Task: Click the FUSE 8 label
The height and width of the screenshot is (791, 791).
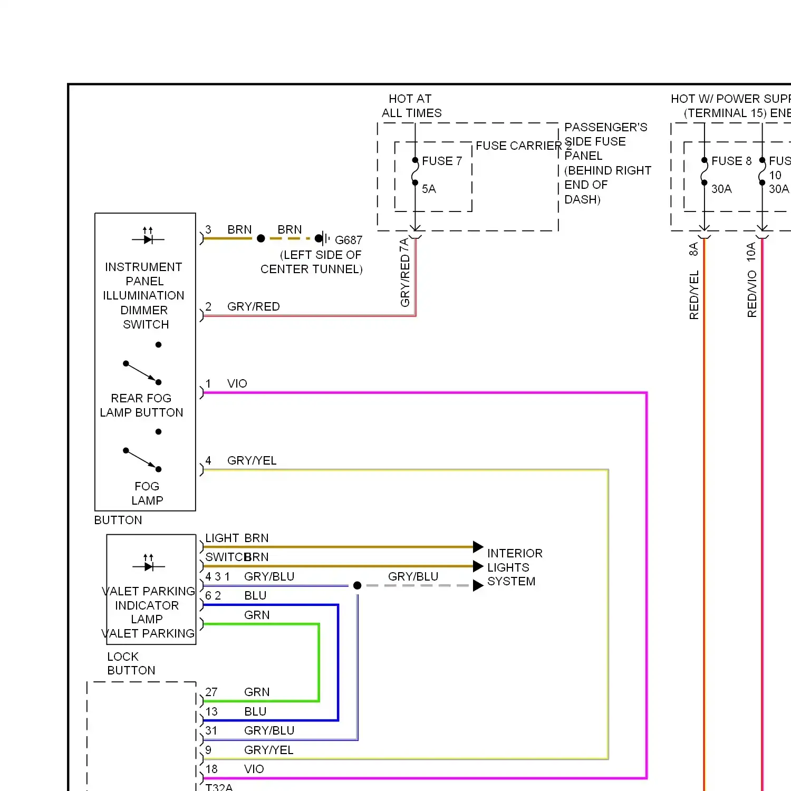Action: pyautogui.click(x=731, y=161)
